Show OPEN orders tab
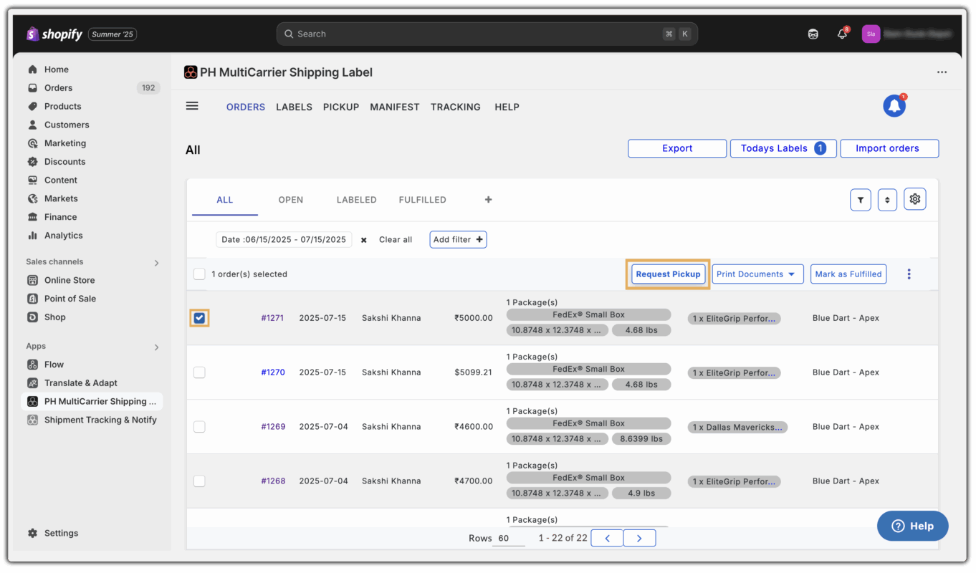This screenshot has width=976, height=573. pyautogui.click(x=290, y=200)
